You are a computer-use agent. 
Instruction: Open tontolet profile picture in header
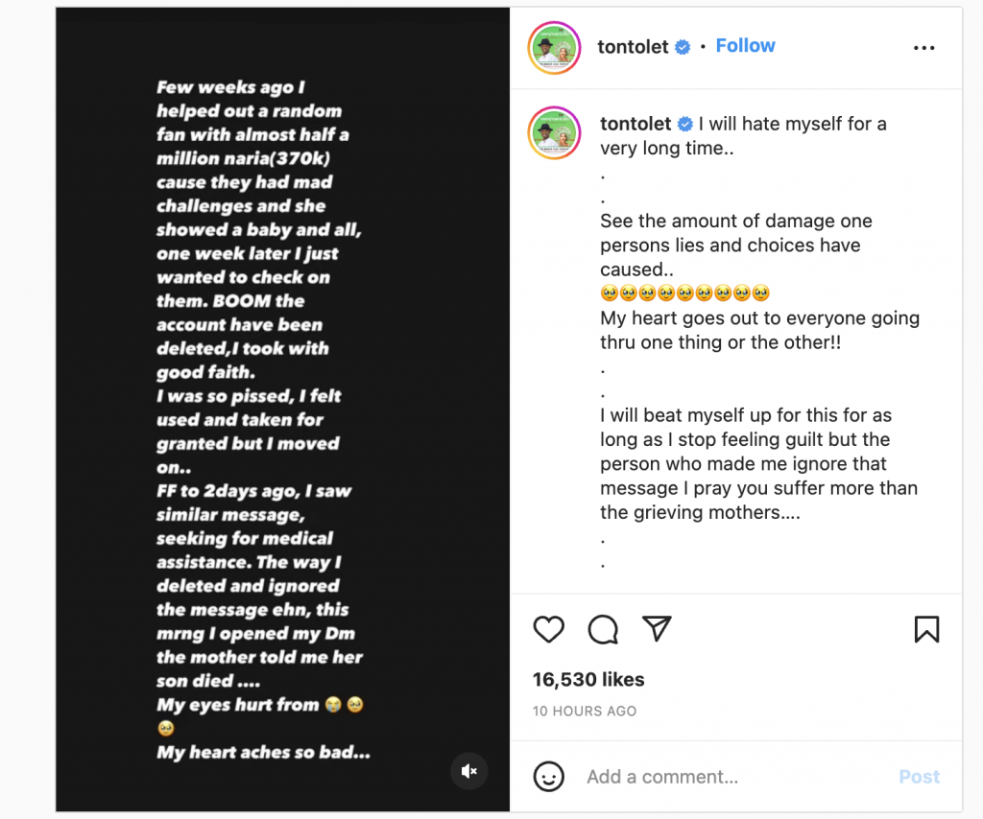coord(555,46)
